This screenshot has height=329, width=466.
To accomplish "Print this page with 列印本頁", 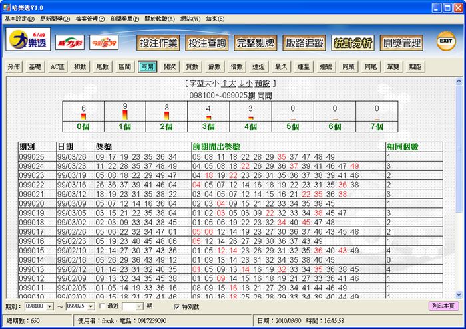I will coord(443,306).
